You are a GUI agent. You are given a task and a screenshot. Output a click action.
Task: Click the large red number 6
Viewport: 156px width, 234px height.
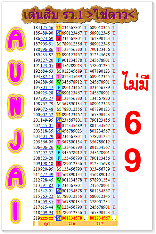133,122
